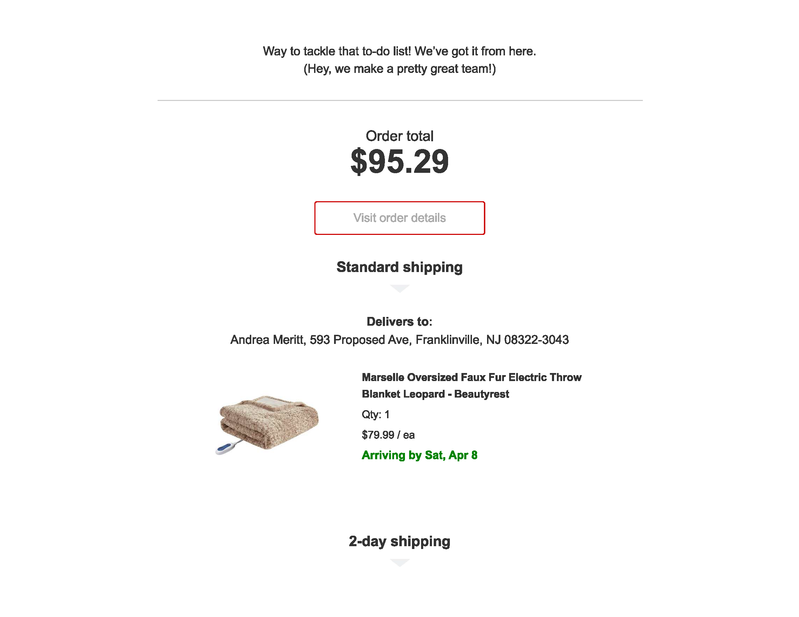Click the $95.29 order total amount
Screen dimensions: 799x617
click(x=399, y=161)
